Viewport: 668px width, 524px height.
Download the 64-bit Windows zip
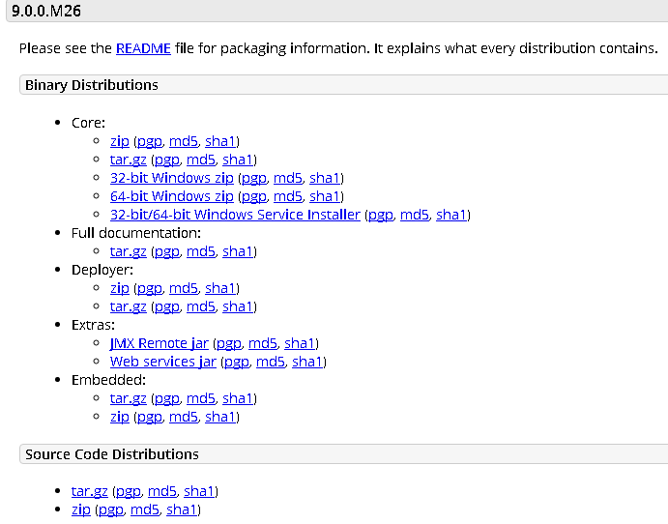172,196
